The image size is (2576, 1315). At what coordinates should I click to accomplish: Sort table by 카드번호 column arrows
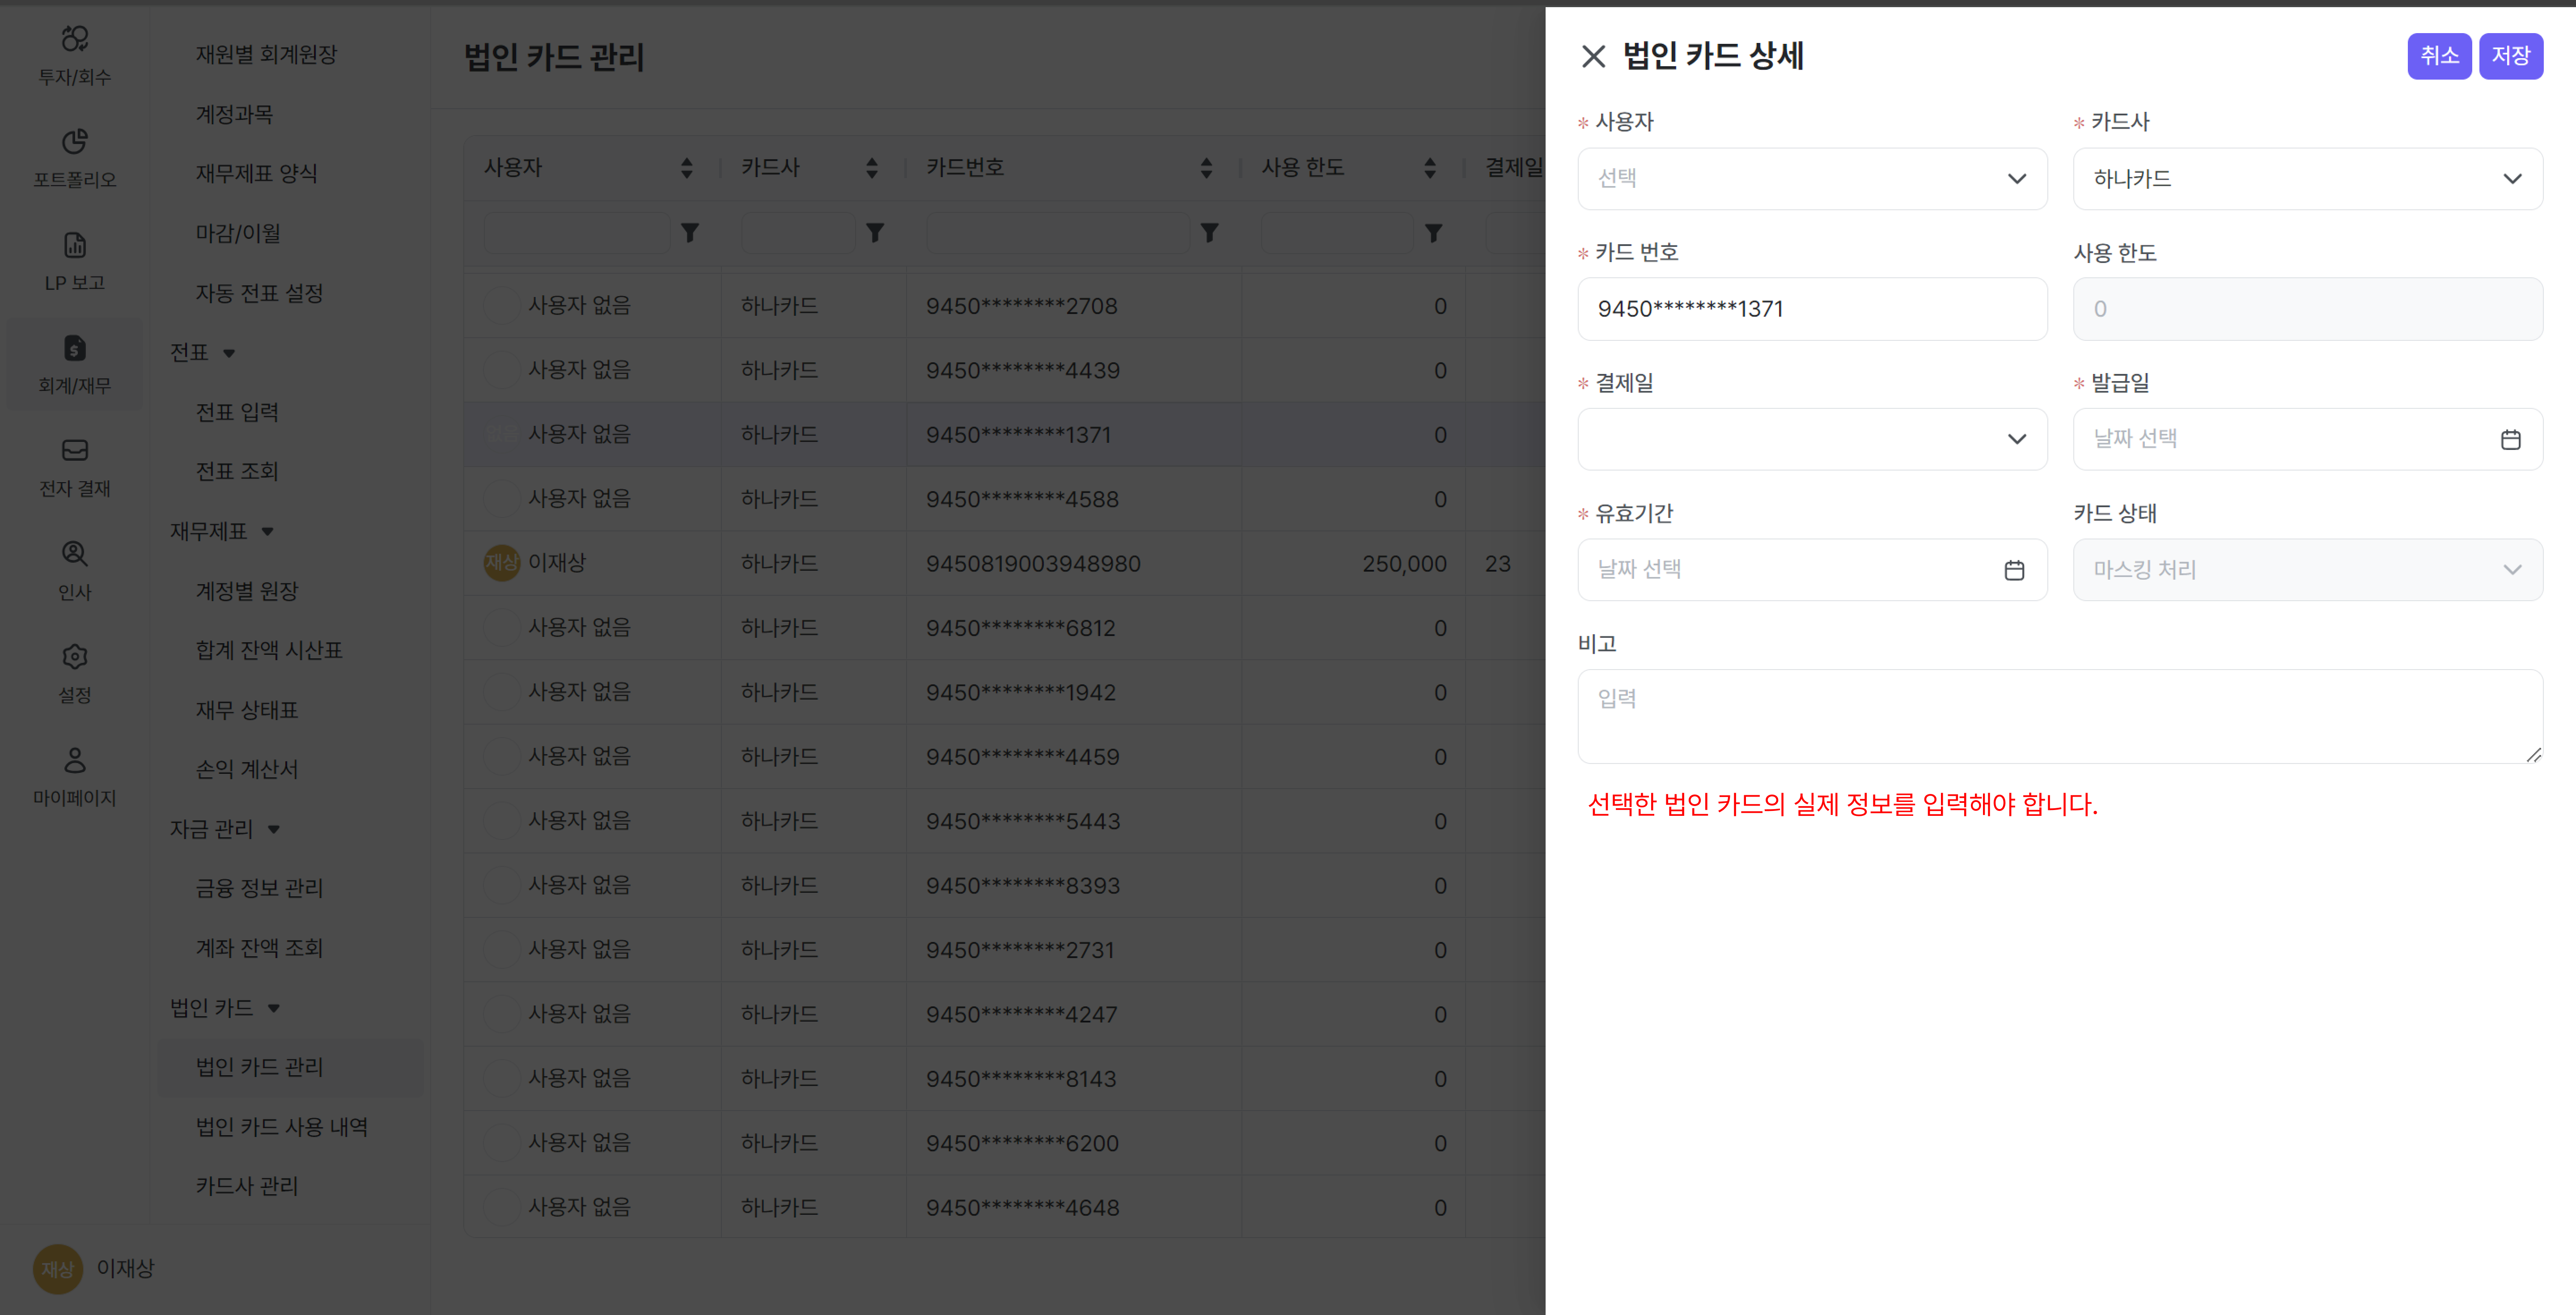click(1206, 168)
